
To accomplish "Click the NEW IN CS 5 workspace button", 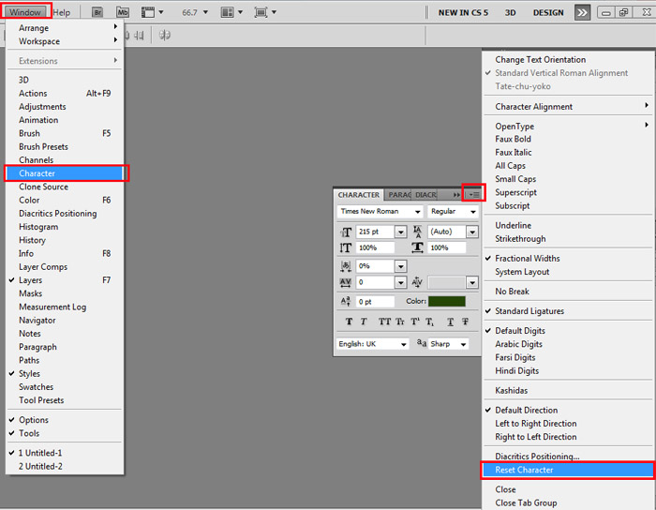I will coord(469,13).
